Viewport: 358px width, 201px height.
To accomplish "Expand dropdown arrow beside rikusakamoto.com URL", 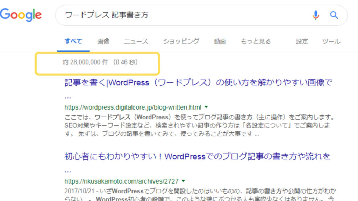I will (x=183, y=181).
